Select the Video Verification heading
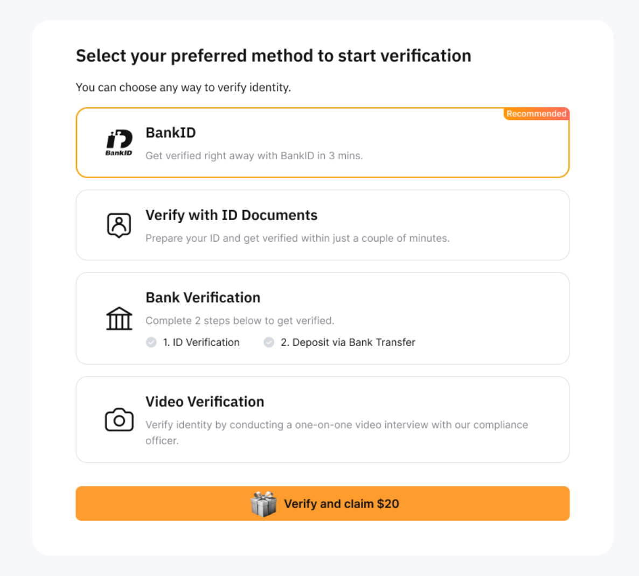This screenshot has height=576, width=639. point(205,402)
